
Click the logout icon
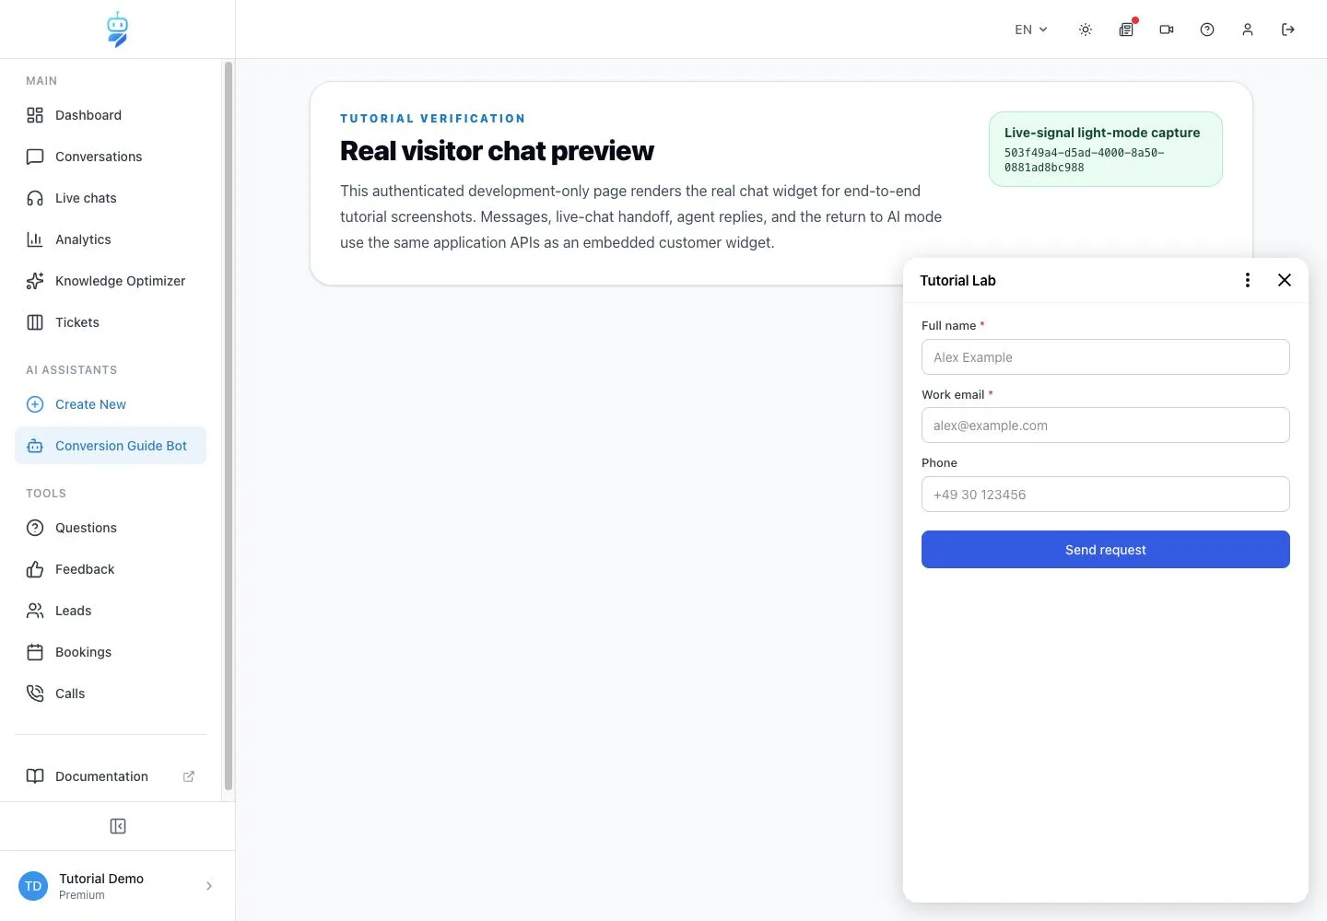pyautogui.click(x=1288, y=29)
